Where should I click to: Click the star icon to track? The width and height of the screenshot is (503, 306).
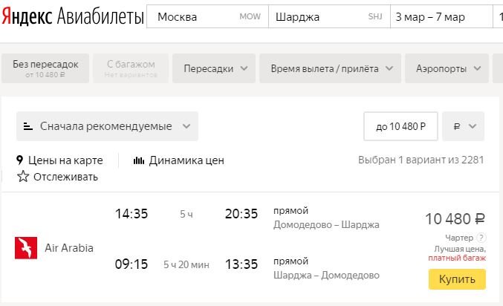[23, 177]
